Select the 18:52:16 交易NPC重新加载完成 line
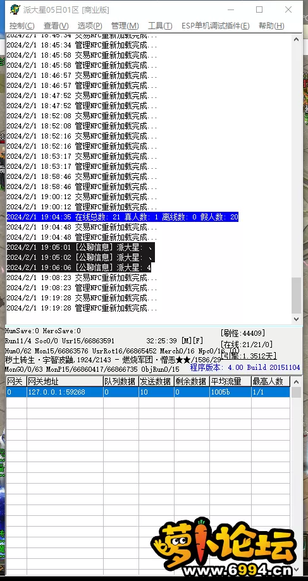Image resolution: width=308 pixels, height=581 pixels. pyautogui.click(x=82, y=136)
